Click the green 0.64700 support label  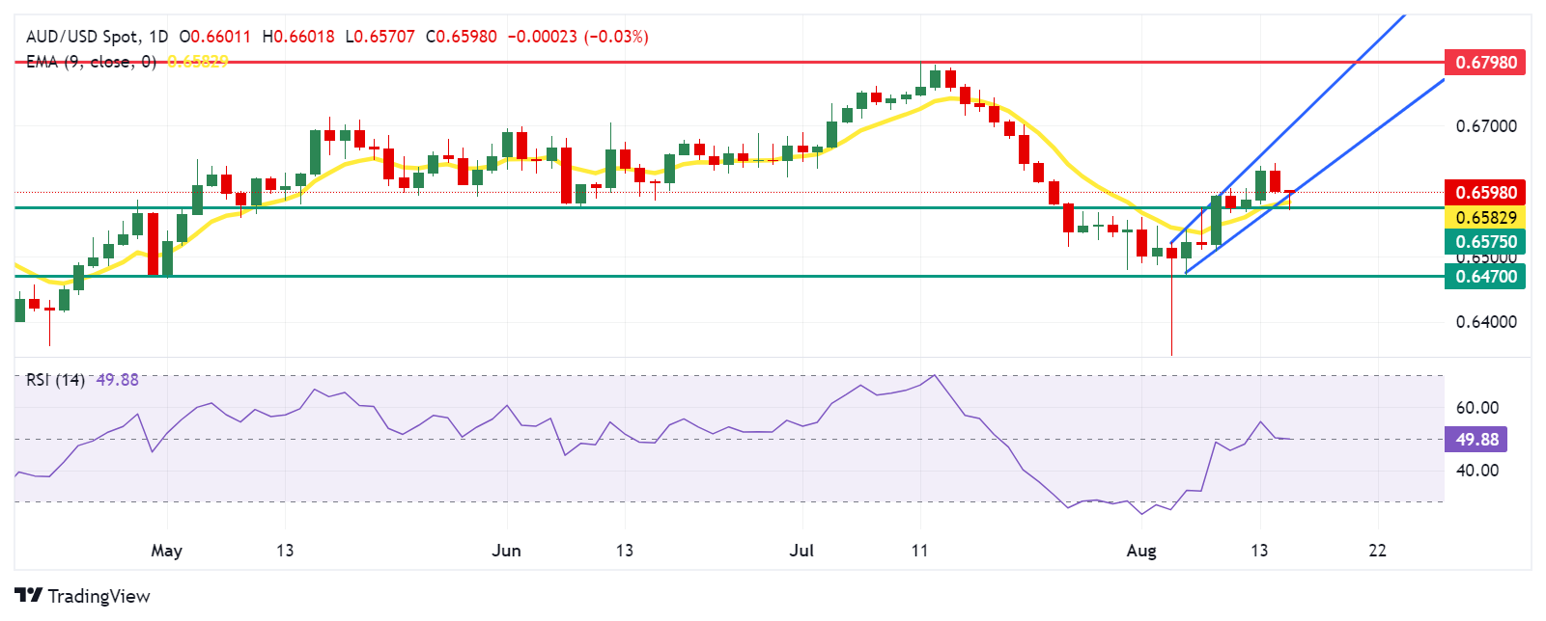(1484, 277)
